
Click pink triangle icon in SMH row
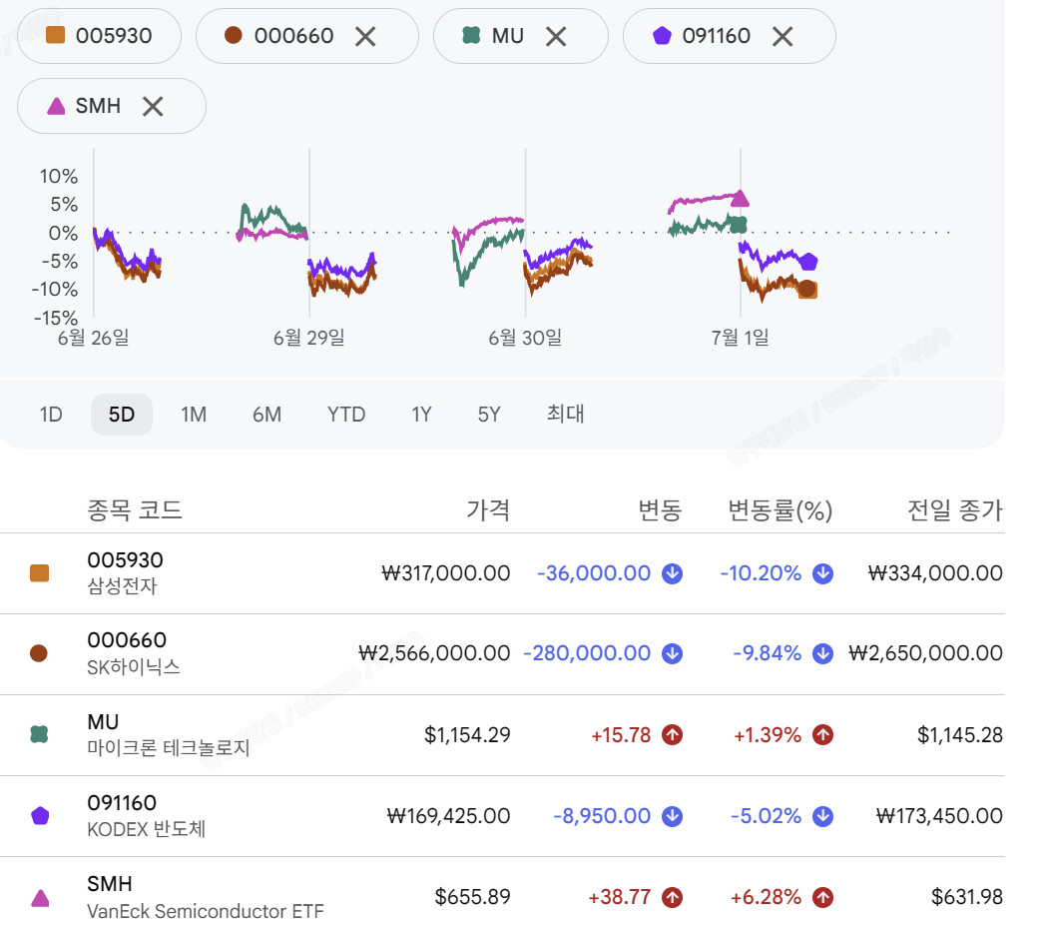pyautogui.click(x=40, y=898)
